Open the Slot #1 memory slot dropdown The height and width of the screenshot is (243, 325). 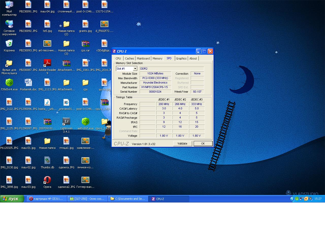click(x=135, y=69)
